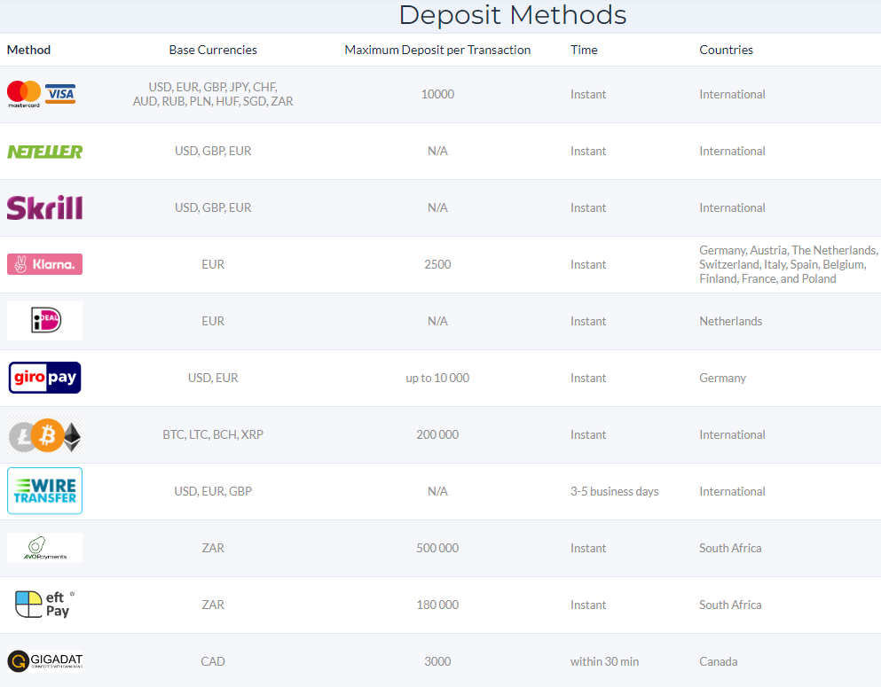The width and height of the screenshot is (881, 687).
Task: Choose the iDEAL payment logo
Action: click(45, 321)
